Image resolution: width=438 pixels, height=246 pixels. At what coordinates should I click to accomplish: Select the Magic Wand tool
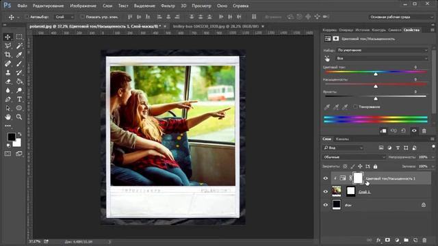click(x=19, y=46)
